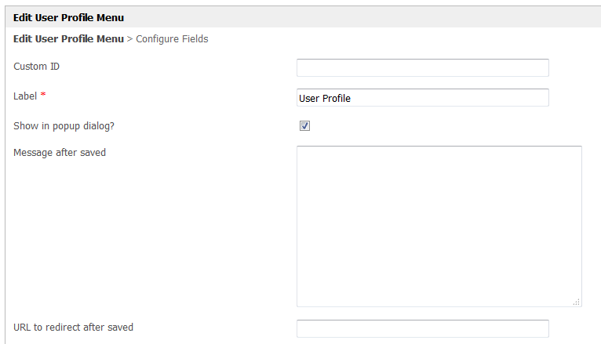Click the textarea resize grip icon
The height and width of the screenshot is (344, 601).
(576, 301)
